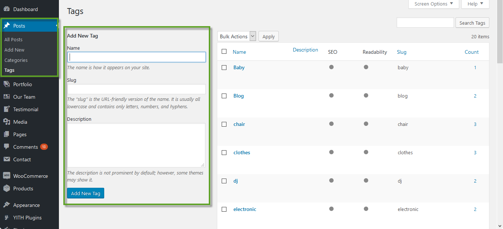The height and width of the screenshot is (229, 503).
Task: Expand the Screen Options panel
Action: [434, 4]
